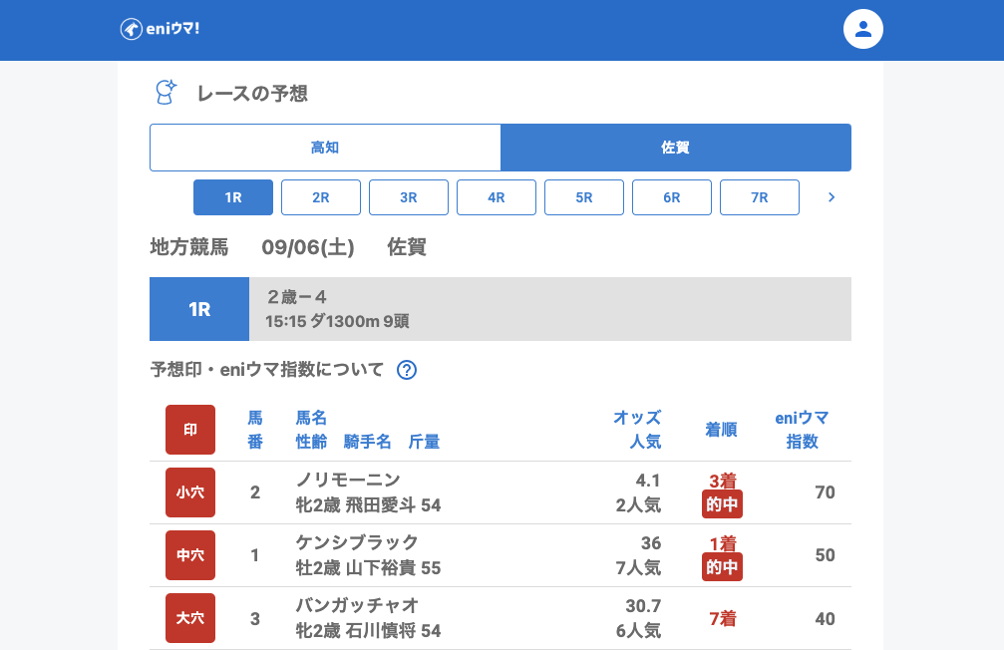The width and height of the screenshot is (1004, 650).
Task: Open the user profile icon
Action: pos(863,29)
